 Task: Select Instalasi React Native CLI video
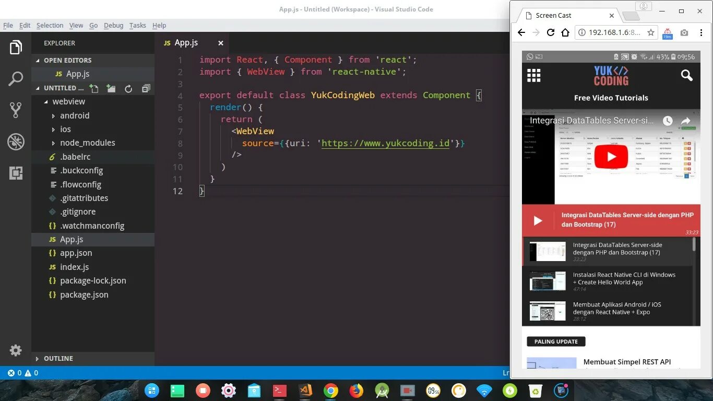point(608,281)
